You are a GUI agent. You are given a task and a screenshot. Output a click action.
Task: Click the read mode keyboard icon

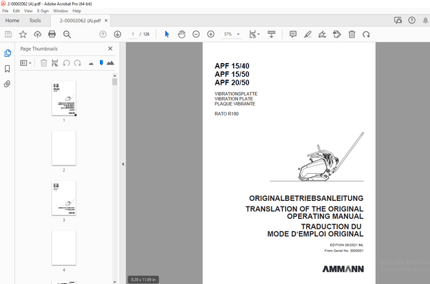point(271,34)
